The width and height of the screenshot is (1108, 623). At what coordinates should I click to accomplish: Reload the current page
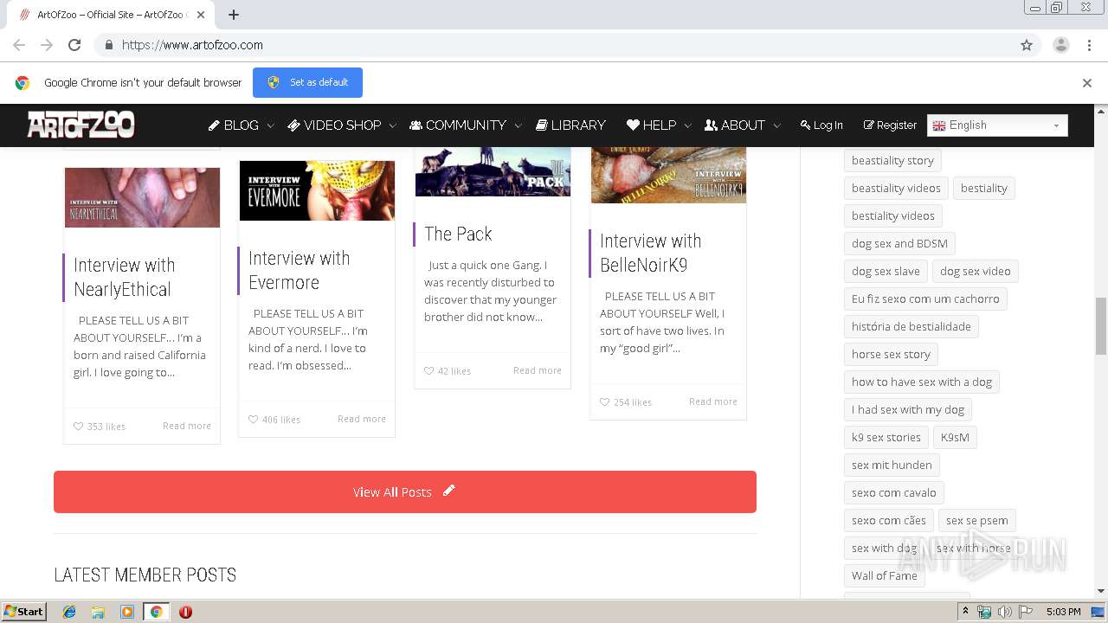tap(74, 45)
